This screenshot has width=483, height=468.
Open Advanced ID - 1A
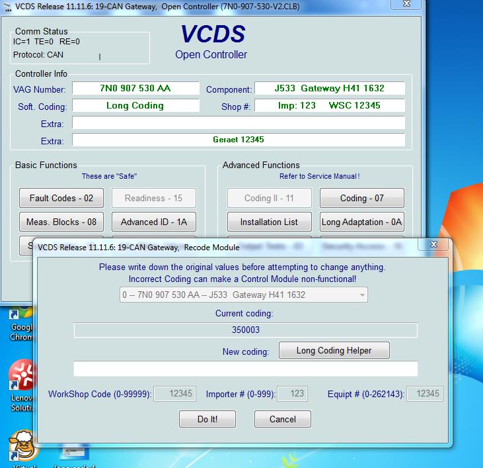pyautogui.click(x=154, y=222)
